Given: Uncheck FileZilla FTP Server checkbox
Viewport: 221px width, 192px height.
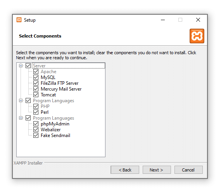Looking at the screenshot, I should click(36, 83).
